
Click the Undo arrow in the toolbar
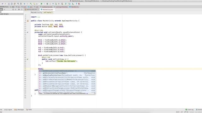coord(3,4)
